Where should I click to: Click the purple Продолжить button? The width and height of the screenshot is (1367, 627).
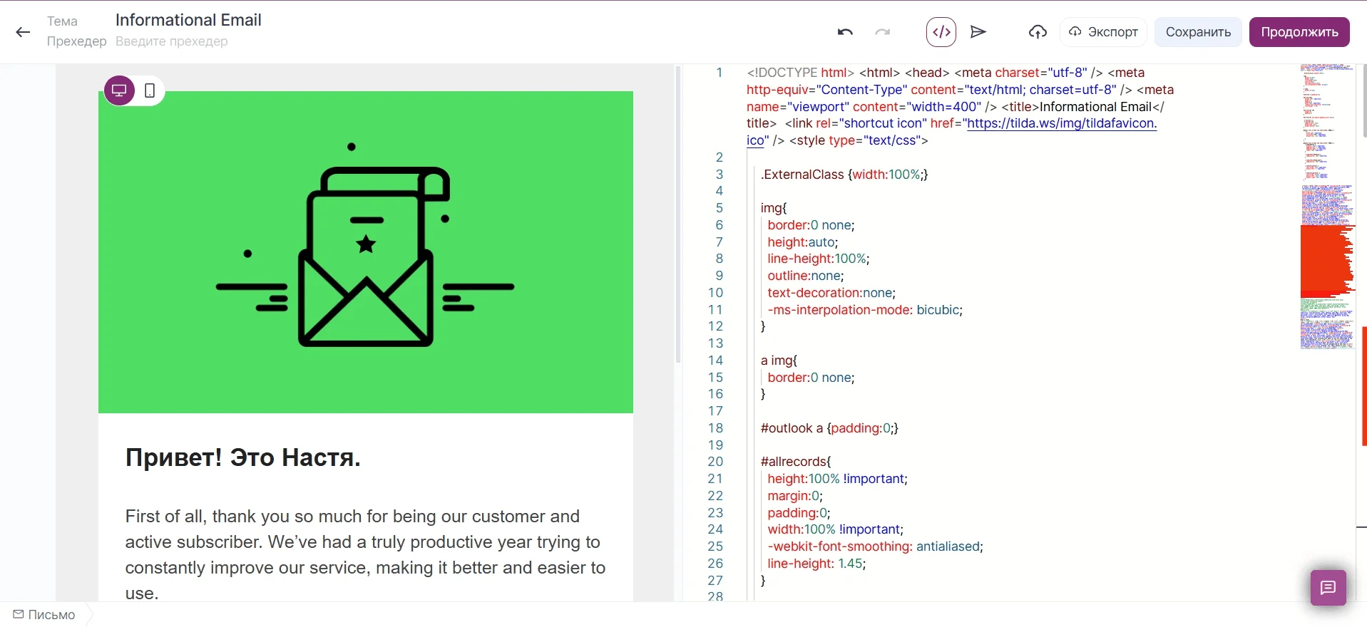[1299, 32]
